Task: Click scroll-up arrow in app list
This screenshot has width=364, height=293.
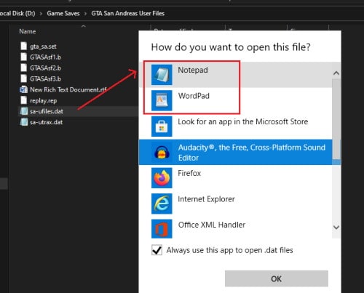Action: [x=336, y=73]
